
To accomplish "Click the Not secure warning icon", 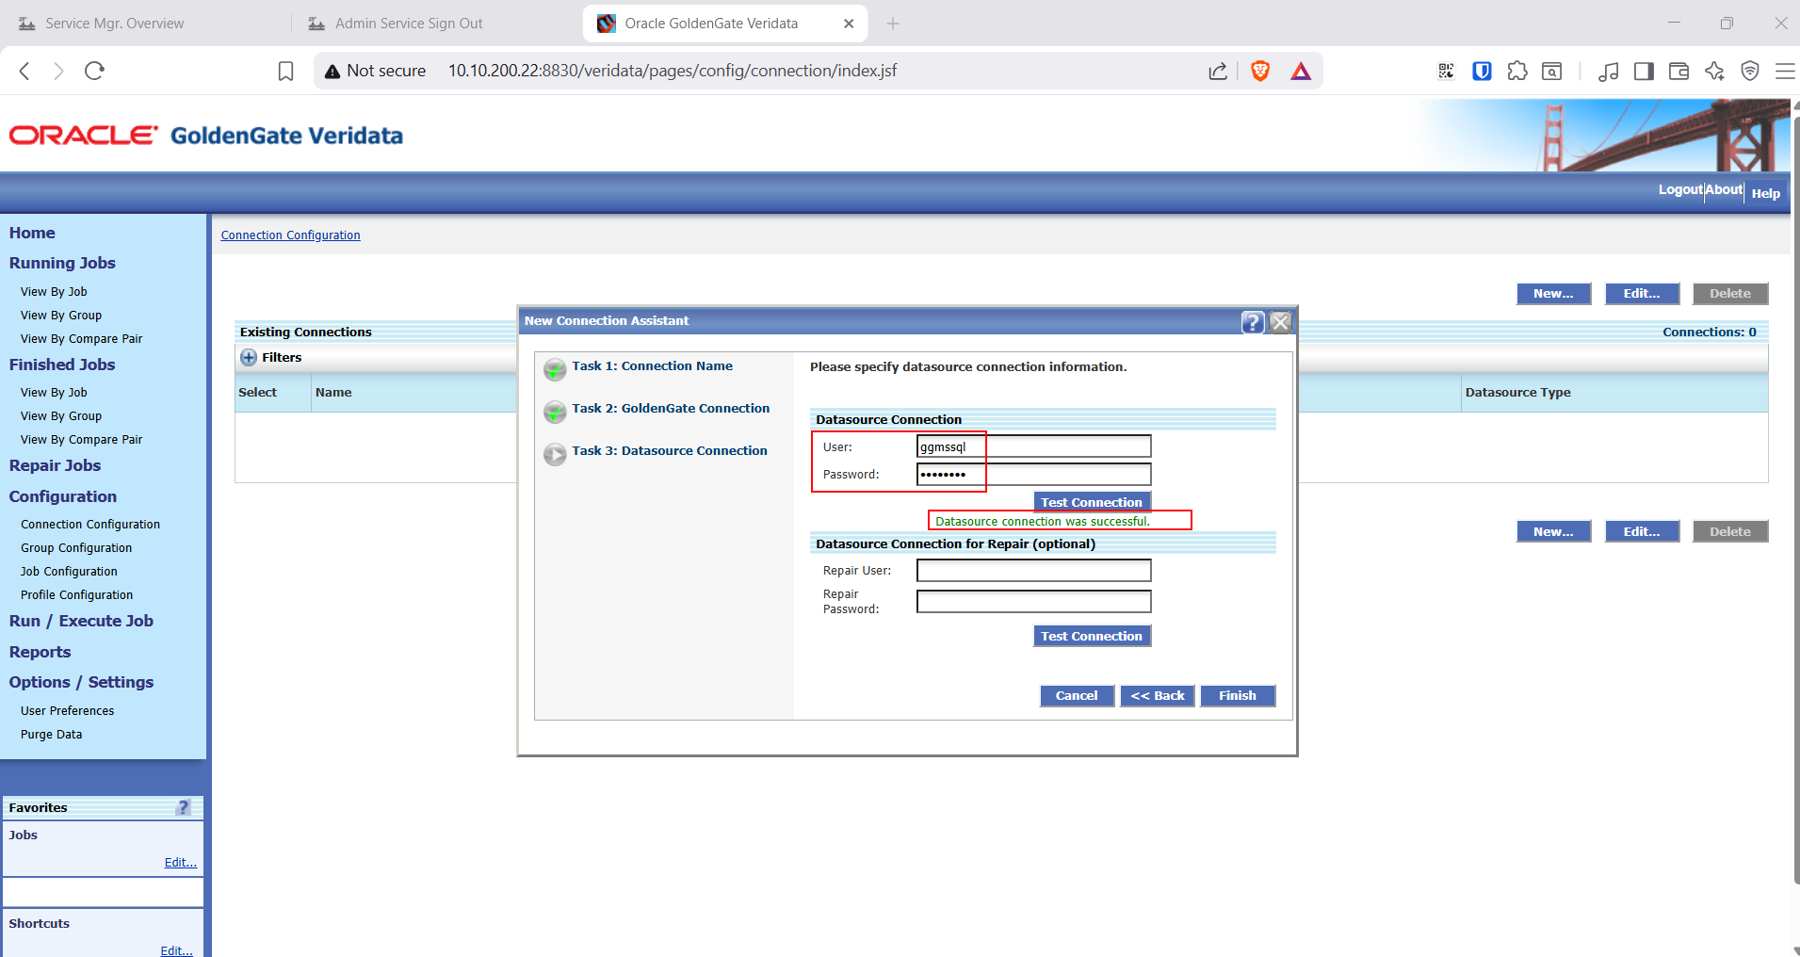I will (332, 72).
